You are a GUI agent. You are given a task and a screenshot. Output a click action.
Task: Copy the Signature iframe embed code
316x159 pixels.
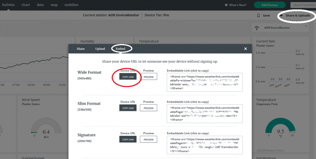[x=205, y=145]
